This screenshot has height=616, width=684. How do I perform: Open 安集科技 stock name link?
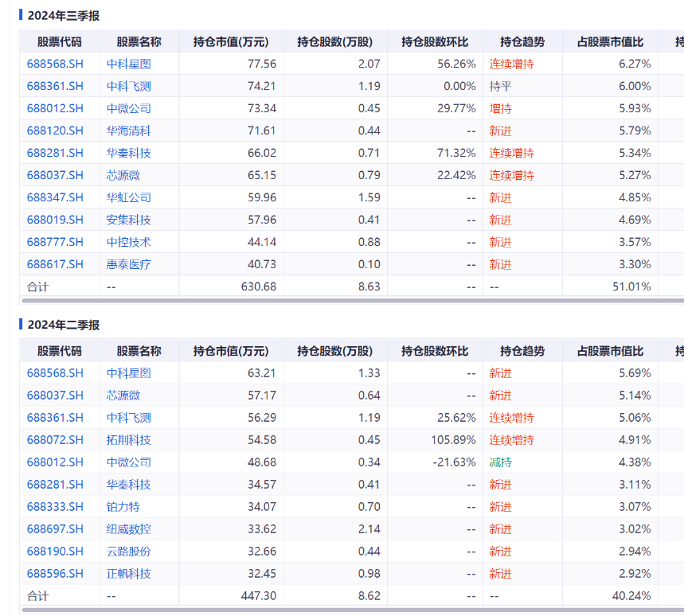(x=129, y=220)
